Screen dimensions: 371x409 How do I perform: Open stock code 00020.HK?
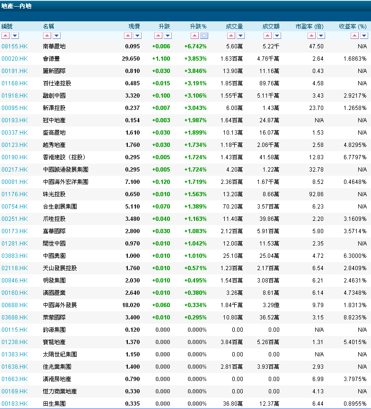(15, 59)
